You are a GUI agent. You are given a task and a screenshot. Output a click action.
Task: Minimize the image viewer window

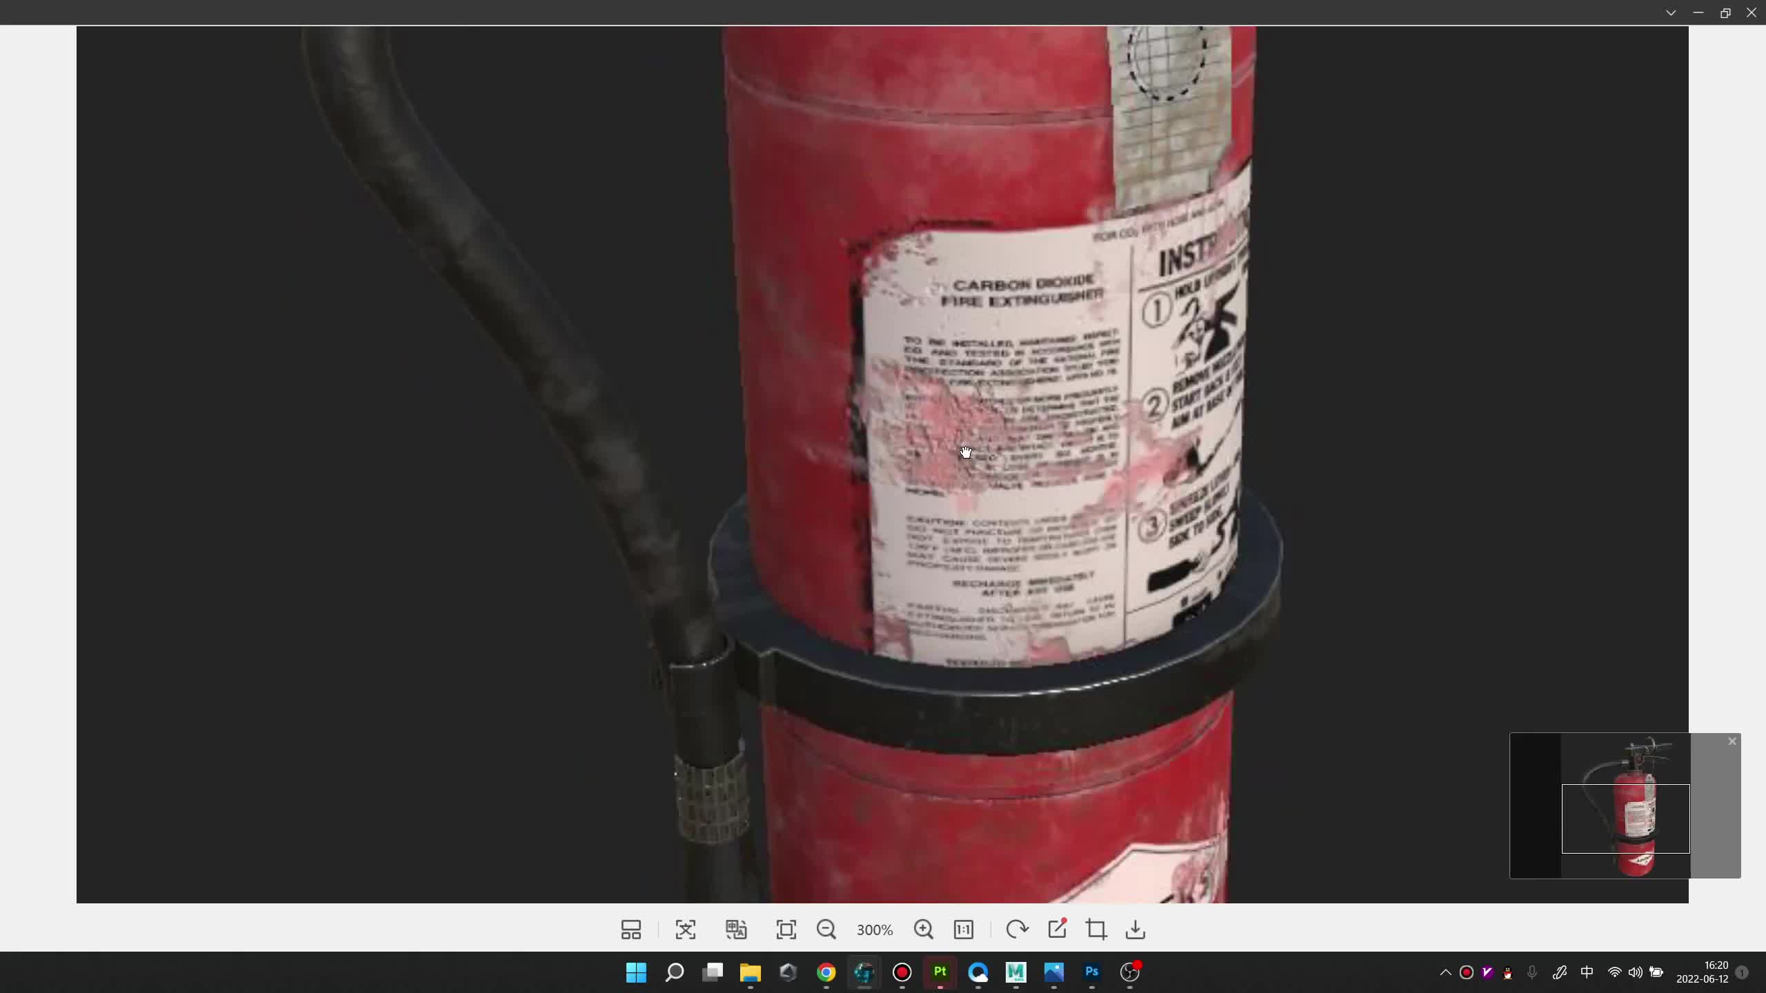tap(1698, 12)
